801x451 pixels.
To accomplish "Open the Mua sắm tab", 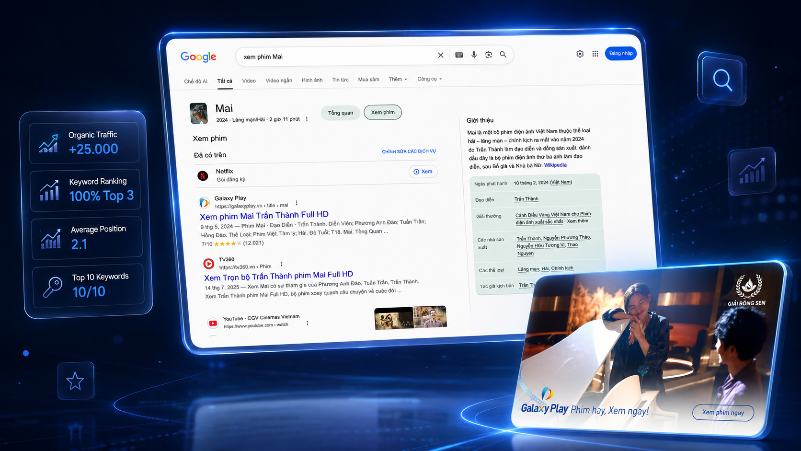I will coord(368,80).
